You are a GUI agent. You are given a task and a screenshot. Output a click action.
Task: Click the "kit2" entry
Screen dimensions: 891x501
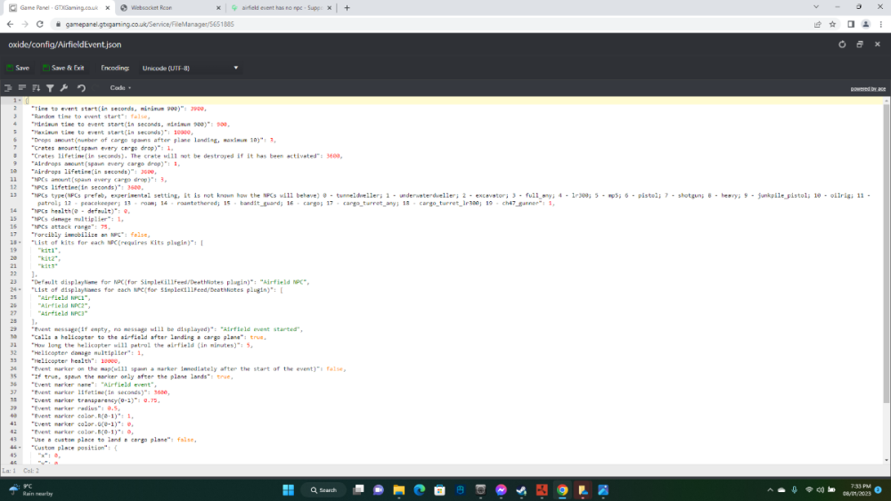point(48,258)
